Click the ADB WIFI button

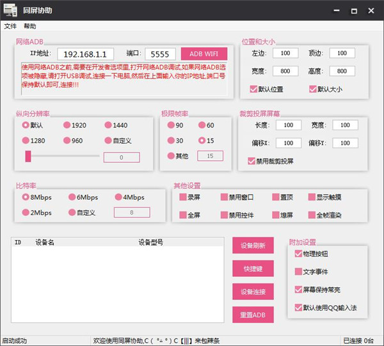pyautogui.click(x=204, y=54)
